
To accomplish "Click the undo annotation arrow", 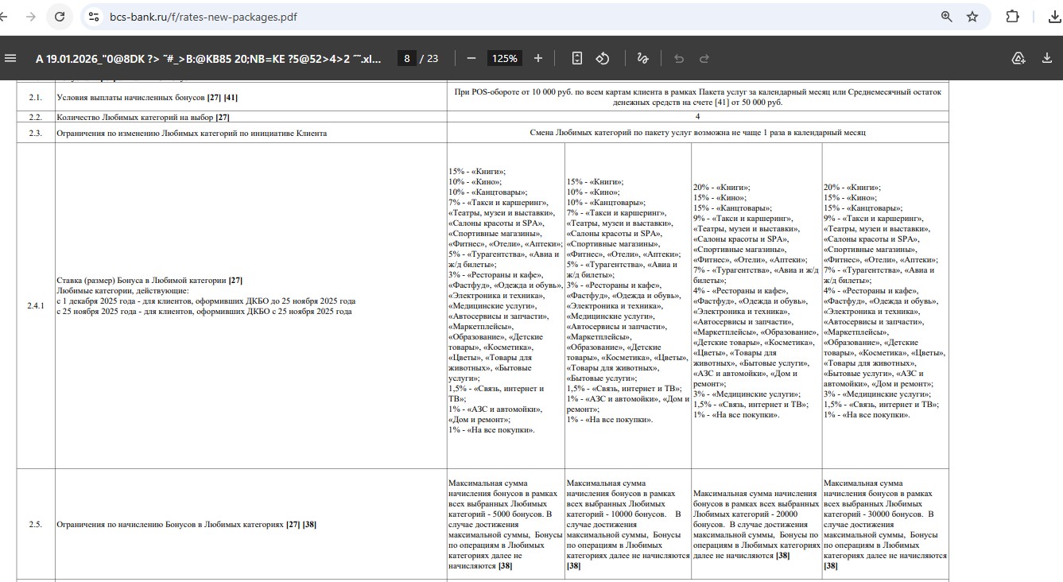I will point(679,58).
